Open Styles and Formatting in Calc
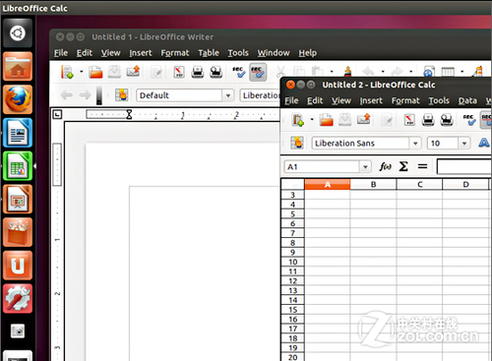The image size is (492, 361). 297,143
